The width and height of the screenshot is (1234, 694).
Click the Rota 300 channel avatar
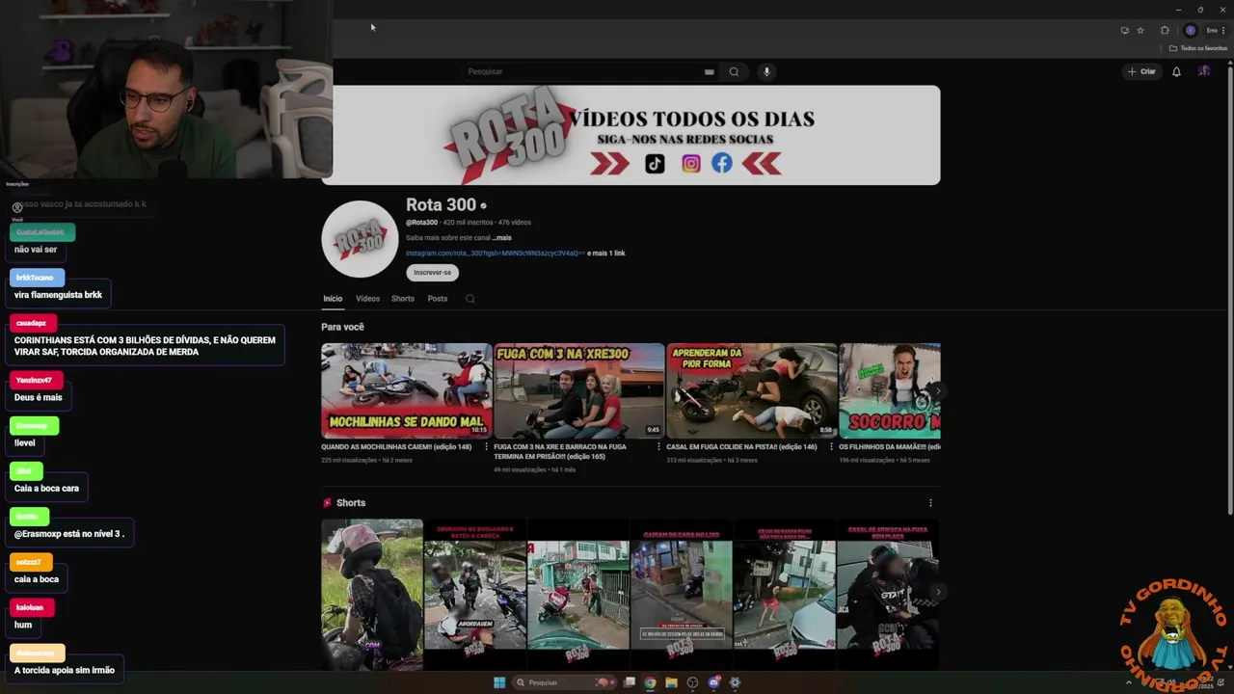coord(360,239)
